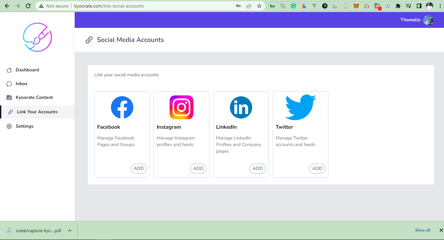Click the browser forward arrow
Viewport: 444px width, 240px height.
coord(18,6)
